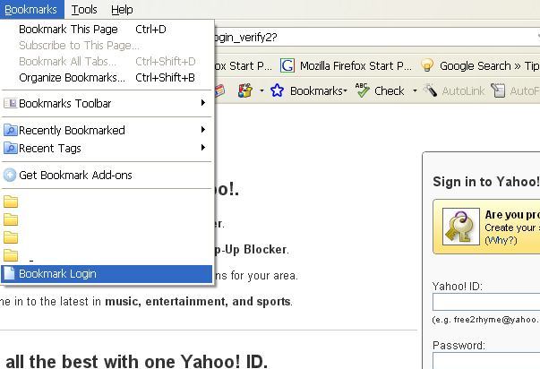The image size is (540, 369).
Task: Expand the Bookmarks Toolbar submenu
Action: pos(107,103)
